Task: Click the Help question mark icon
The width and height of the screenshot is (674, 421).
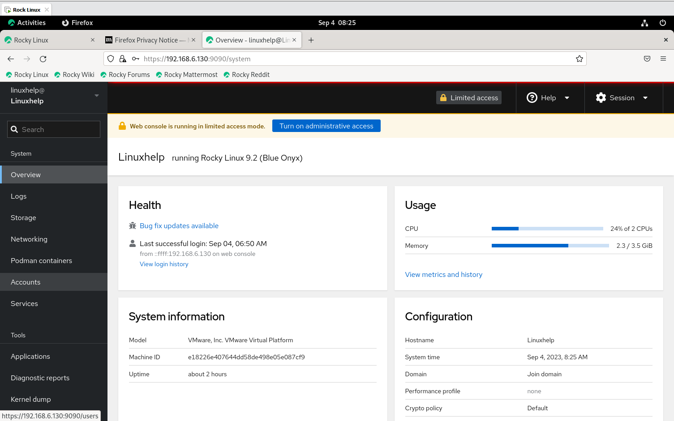Action: [x=532, y=98]
